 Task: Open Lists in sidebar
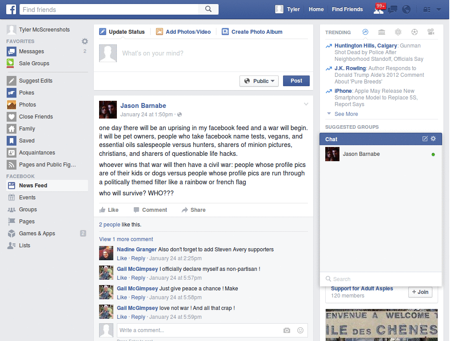pos(47,245)
